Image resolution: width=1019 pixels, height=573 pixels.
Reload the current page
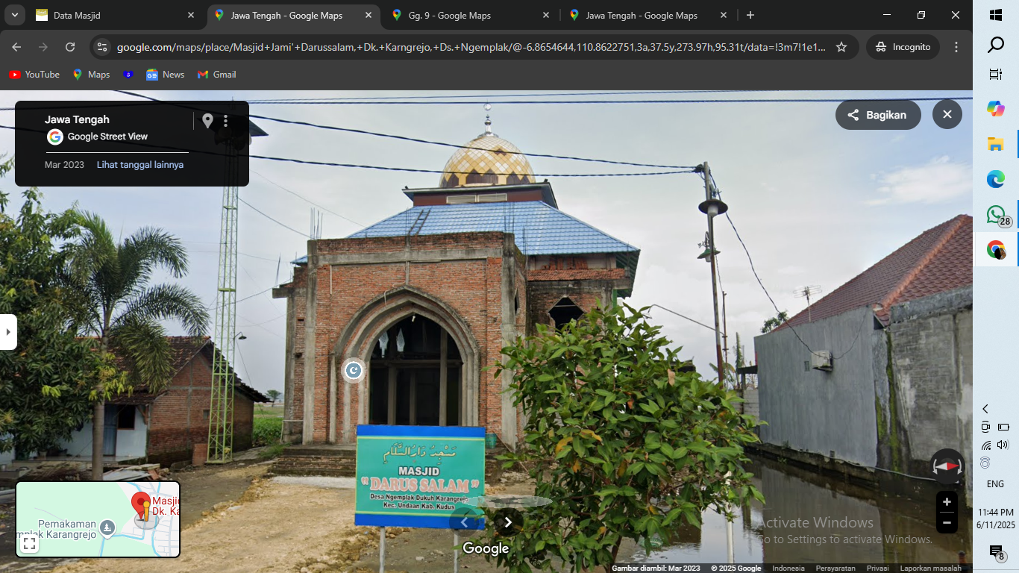coord(70,47)
